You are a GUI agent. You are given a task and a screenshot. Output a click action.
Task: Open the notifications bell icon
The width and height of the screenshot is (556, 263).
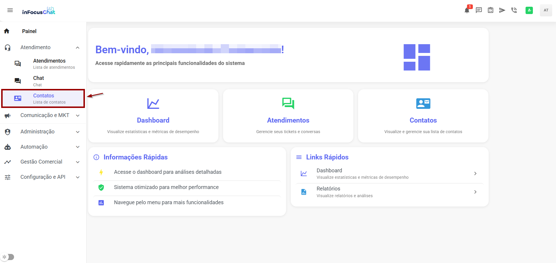click(467, 10)
